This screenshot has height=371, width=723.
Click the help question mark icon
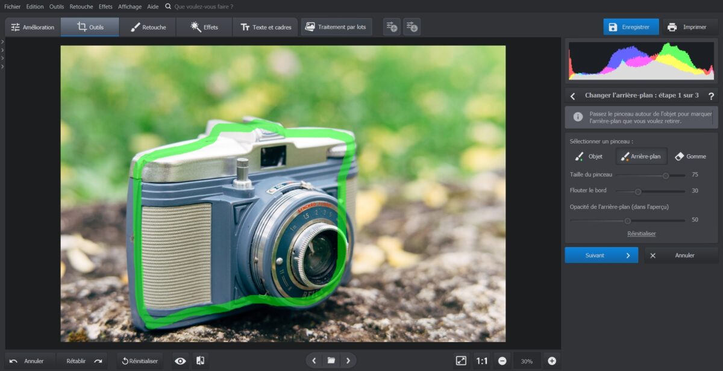[x=711, y=96]
